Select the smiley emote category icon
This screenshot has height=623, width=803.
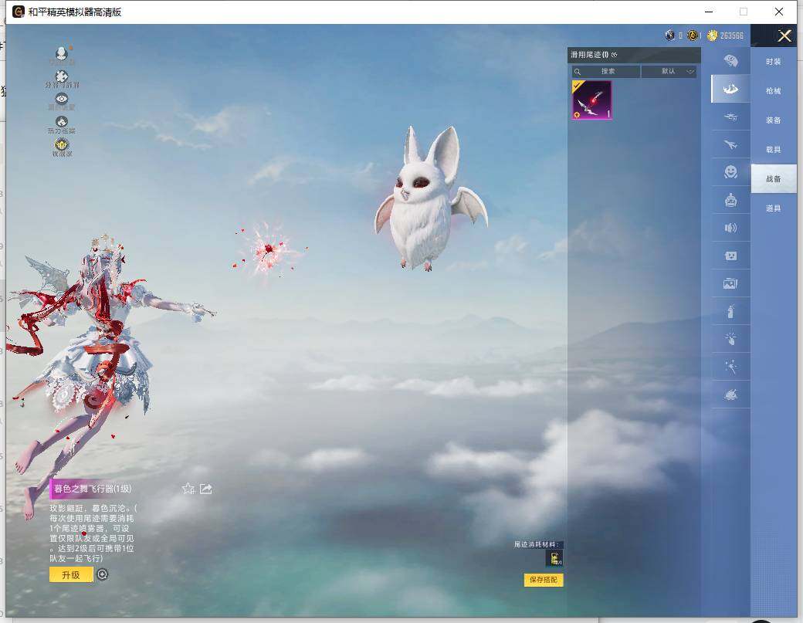(x=730, y=171)
